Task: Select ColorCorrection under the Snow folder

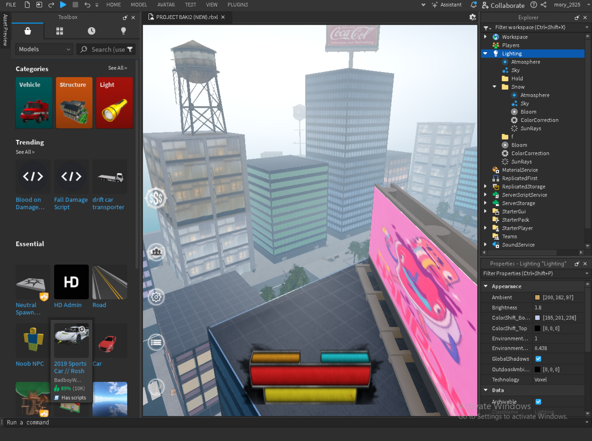Action: click(x=539, y=120)
